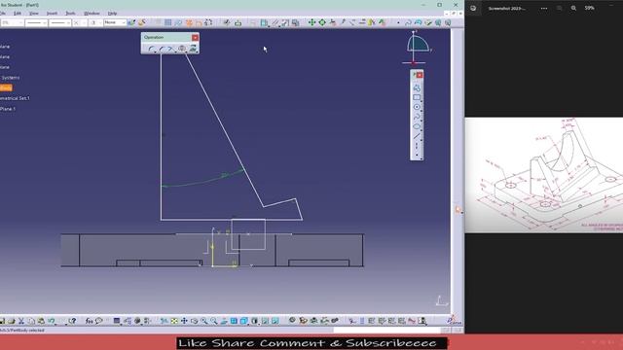Open the more options ellipsis in image viewer
Image resolution: width=623 pixels, height=350 pixels.
(544, 9)
